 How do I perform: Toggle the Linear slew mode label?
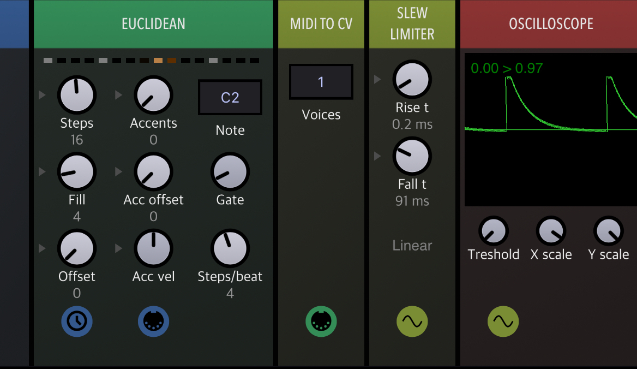click(412, 246)
